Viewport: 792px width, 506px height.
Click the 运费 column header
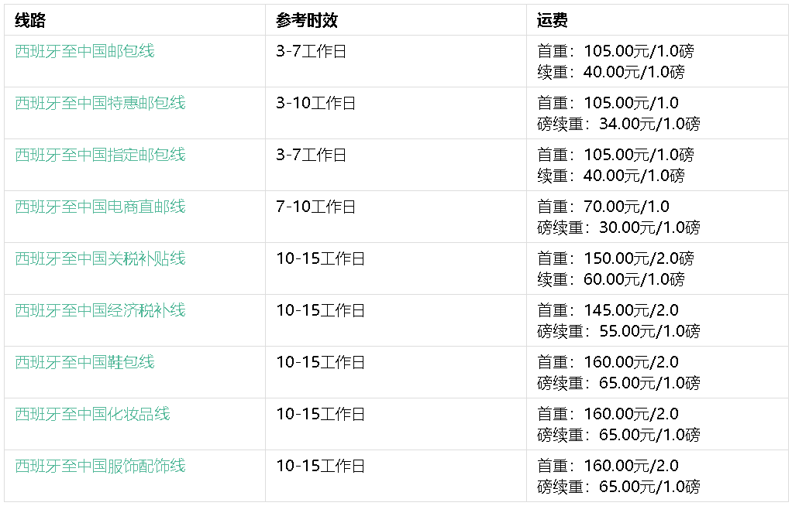pyautogui.click(x=553, y=20)
